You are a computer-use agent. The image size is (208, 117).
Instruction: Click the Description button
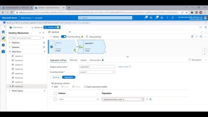click(195, 60)
